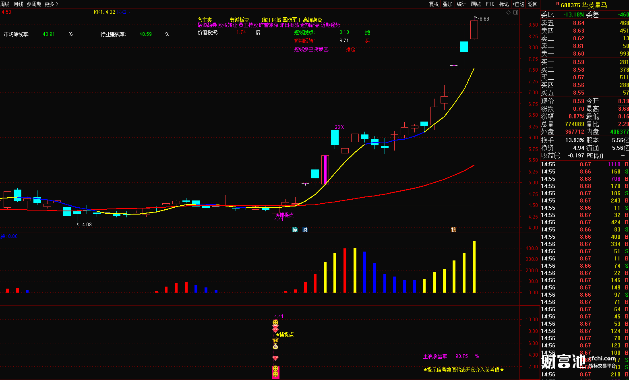Click the 现价 8.59 current price
The width and height of the screenshot is (629, 380).
579,101
